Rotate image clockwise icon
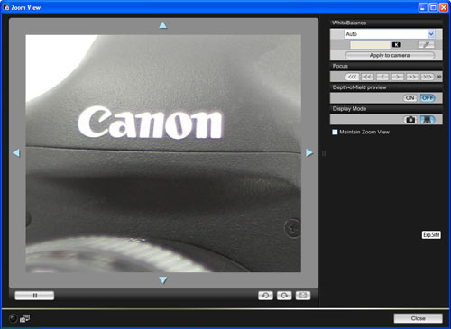Screen dimensions: 451x329 [284, 296]
